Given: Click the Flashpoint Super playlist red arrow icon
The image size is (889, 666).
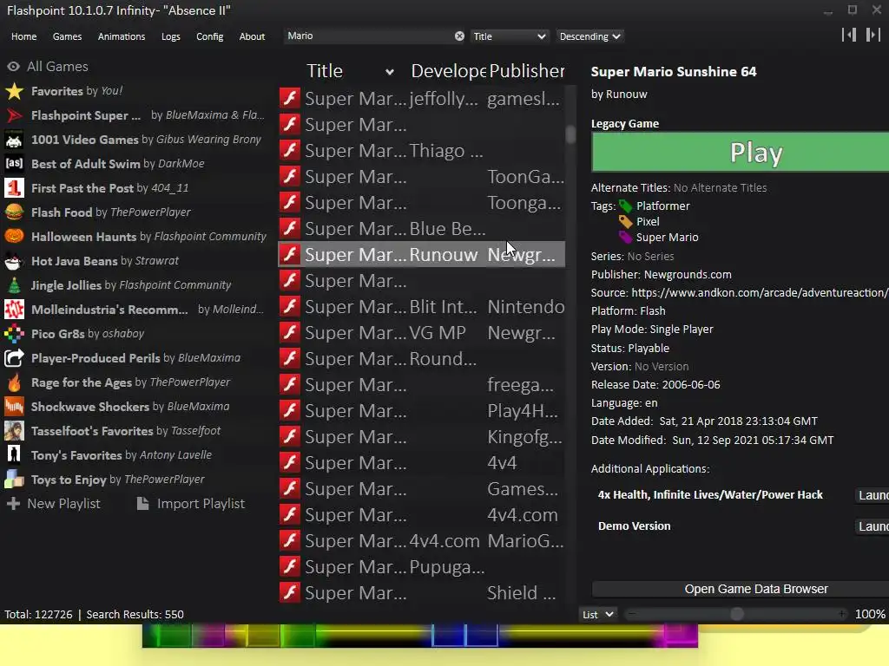Looking at the screenshot, I should click(x=14, y=115).
